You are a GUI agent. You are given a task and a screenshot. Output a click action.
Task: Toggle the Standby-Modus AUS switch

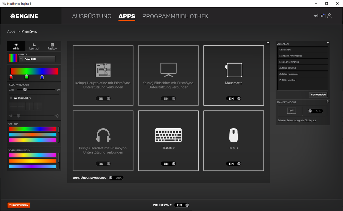(x=315, y=111)
